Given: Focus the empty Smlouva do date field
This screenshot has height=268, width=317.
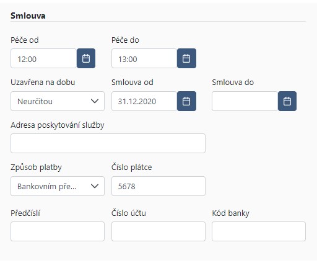Looking at the screenshot, I should click(x=245, y=101).
